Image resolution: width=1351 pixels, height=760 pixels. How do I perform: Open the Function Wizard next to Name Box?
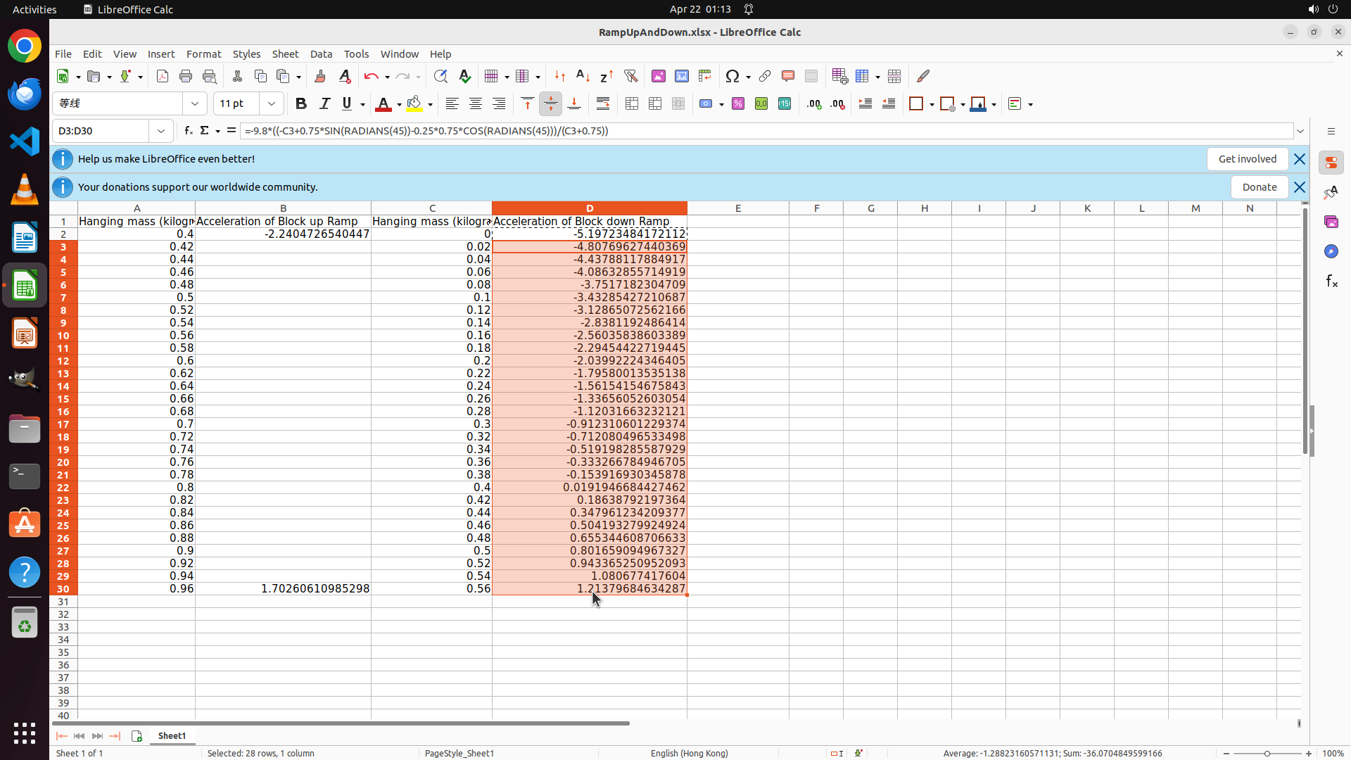(x=188, y=131)
